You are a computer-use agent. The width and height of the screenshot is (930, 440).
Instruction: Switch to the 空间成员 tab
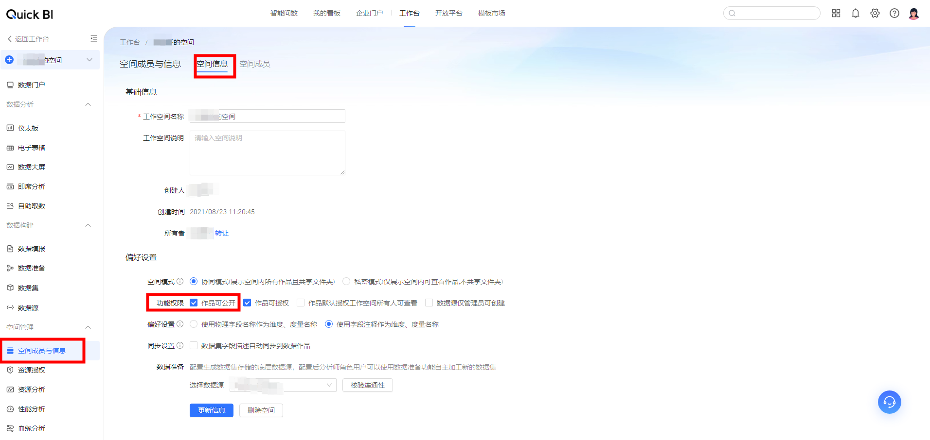[254, 64]
